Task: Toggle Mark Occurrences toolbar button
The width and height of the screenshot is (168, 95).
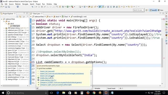Action: tap(103, 7)
